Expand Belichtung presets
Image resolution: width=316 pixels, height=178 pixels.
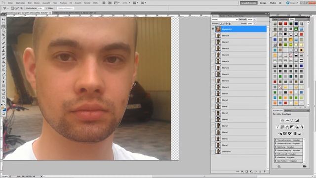point(276,147)
